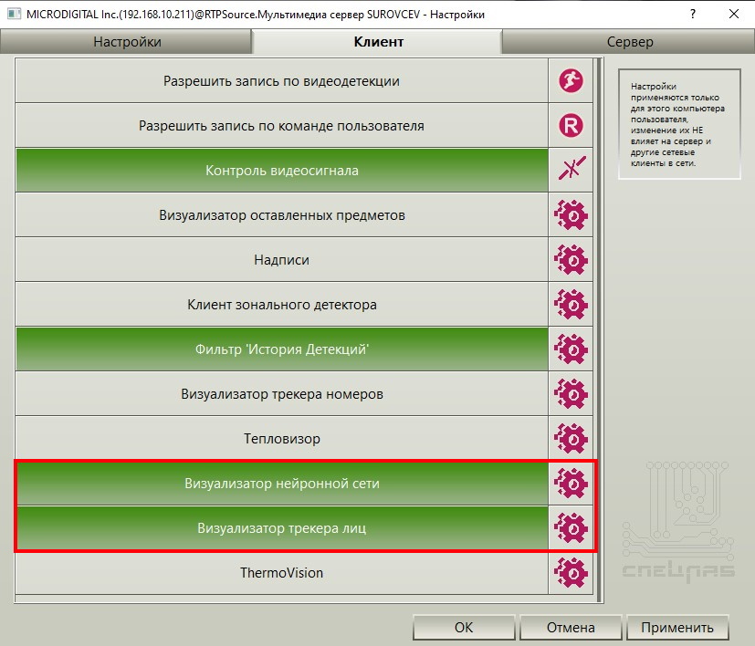Close the Настройки window
This screenshot has height=646, width=755.
(x=734, y=14)
